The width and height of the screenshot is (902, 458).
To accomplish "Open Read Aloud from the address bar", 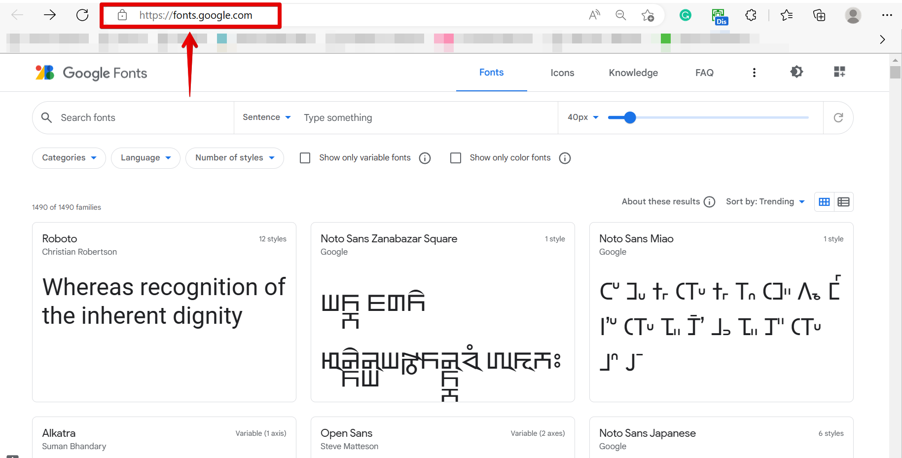I will tap(594, 15).
